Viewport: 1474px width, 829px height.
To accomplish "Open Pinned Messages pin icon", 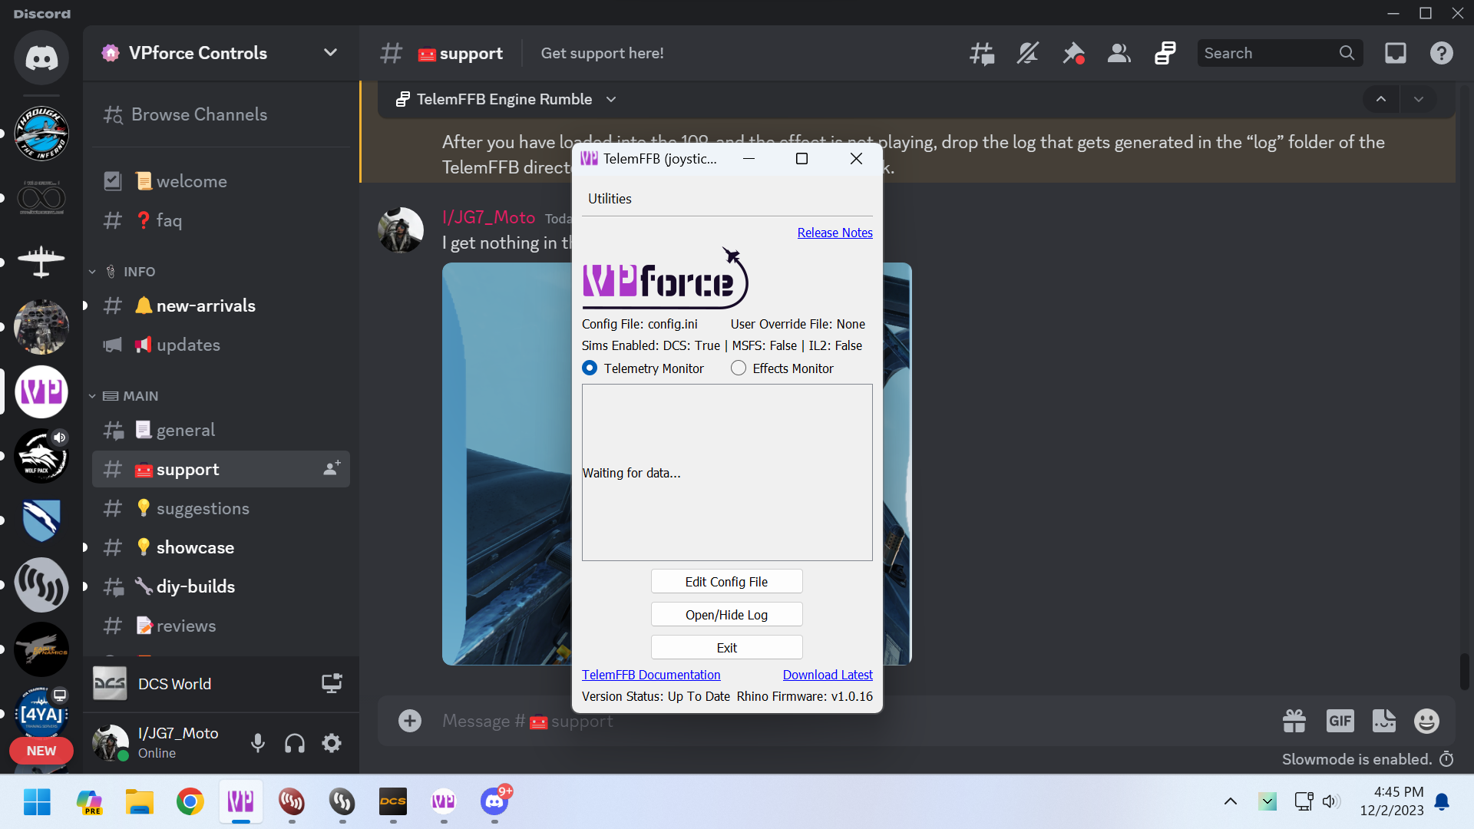I will pos(1073,53).
